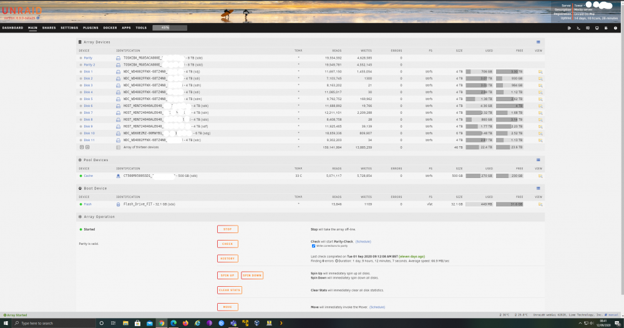The image size is (624, 328).
Task: Open parity History button
Action: coord(228,259)
